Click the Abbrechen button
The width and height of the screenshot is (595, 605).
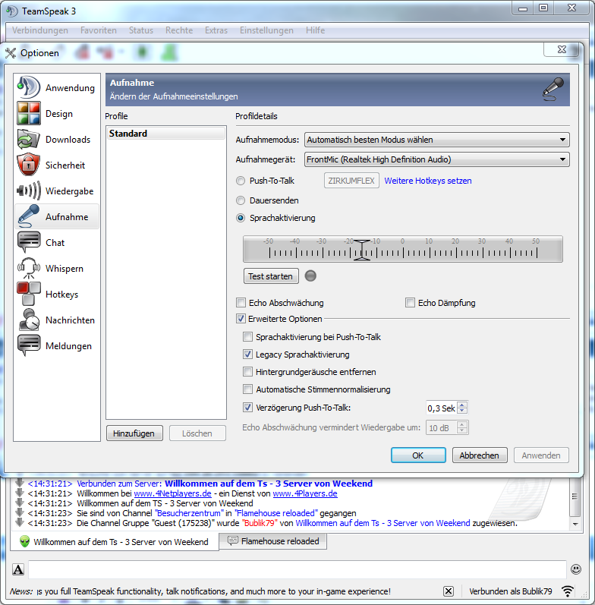pos(480,455)
